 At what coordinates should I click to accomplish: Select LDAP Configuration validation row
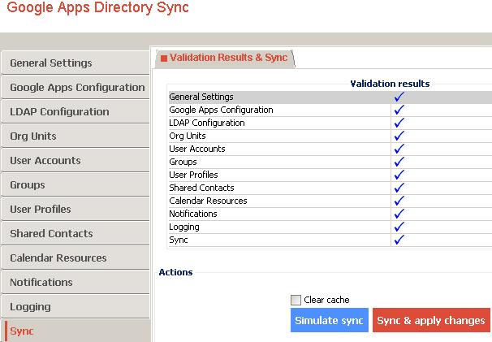(330, 123)
